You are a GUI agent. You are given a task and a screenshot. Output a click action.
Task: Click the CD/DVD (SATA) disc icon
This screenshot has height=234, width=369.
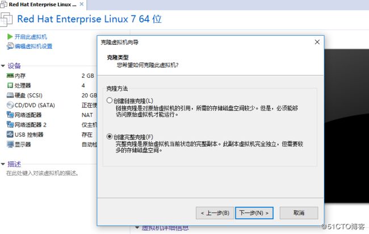10,105
